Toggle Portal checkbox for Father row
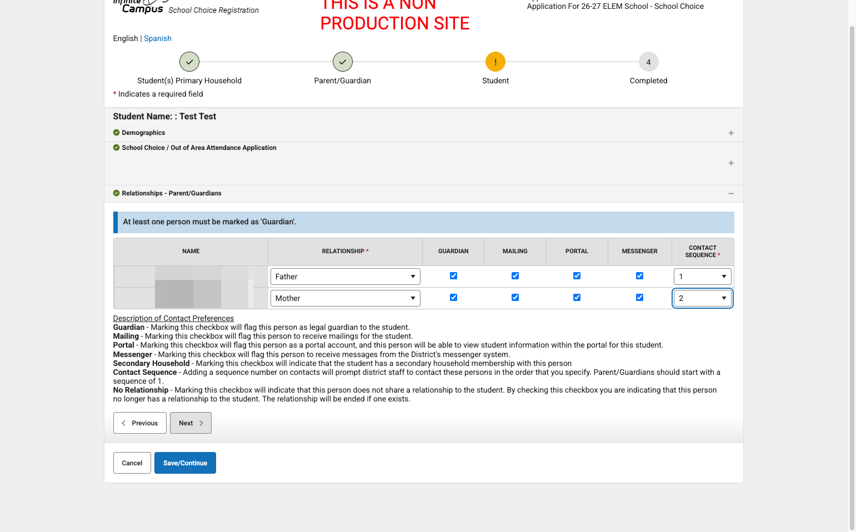The width and height of the screenshot is (856, 532). 577,276
